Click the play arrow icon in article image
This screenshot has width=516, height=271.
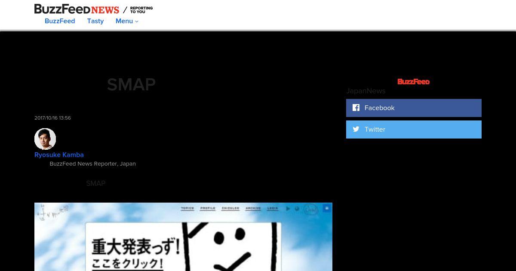pos(288,209)
